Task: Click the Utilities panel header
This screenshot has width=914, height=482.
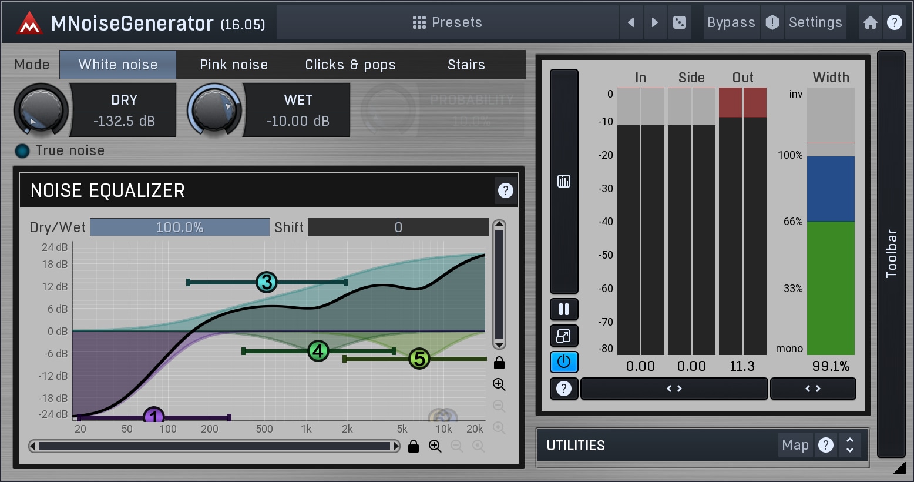Action: 702,445
